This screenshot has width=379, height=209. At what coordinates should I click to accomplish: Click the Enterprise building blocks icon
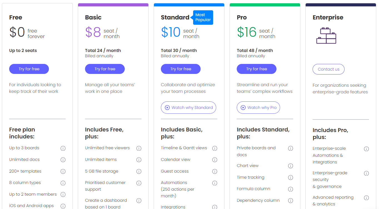click(326, 35)
